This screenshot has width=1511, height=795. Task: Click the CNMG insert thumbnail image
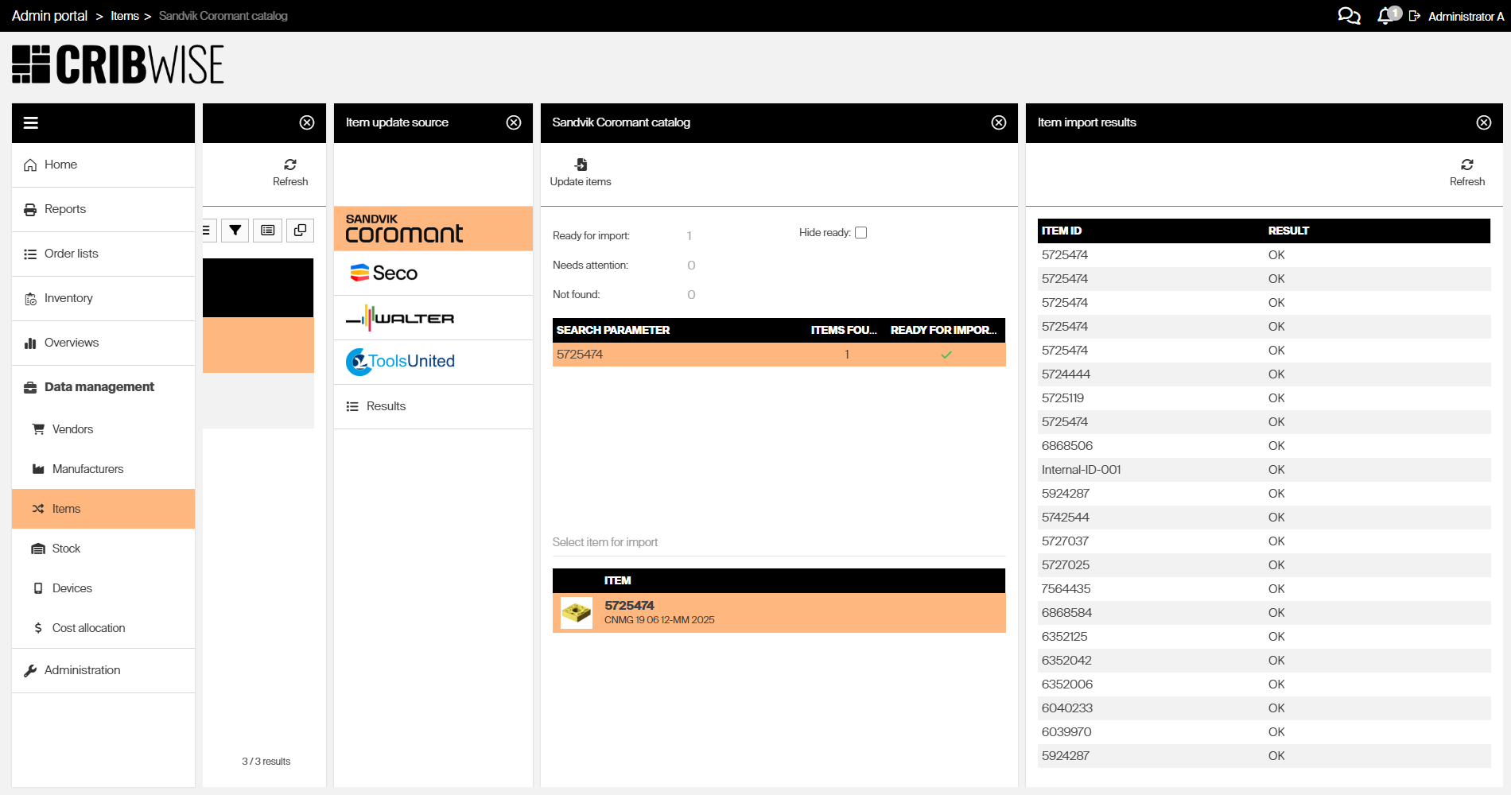pyautogui.click(x=577, y=613)
